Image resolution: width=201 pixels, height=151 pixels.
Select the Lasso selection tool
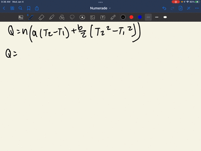point(72,17)
